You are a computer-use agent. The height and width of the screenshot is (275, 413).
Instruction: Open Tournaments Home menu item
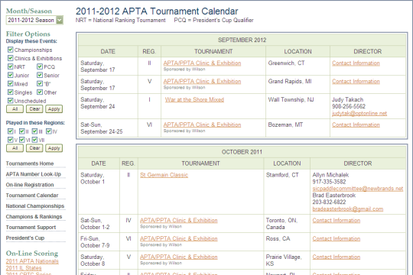point(30,163)
